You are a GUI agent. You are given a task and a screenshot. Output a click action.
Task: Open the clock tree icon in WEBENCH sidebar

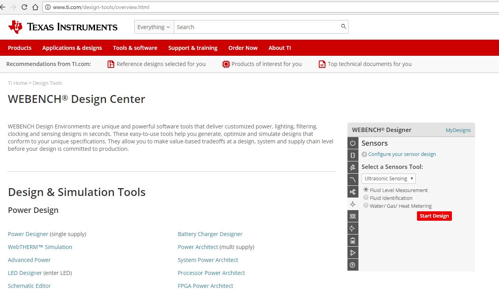353,192
